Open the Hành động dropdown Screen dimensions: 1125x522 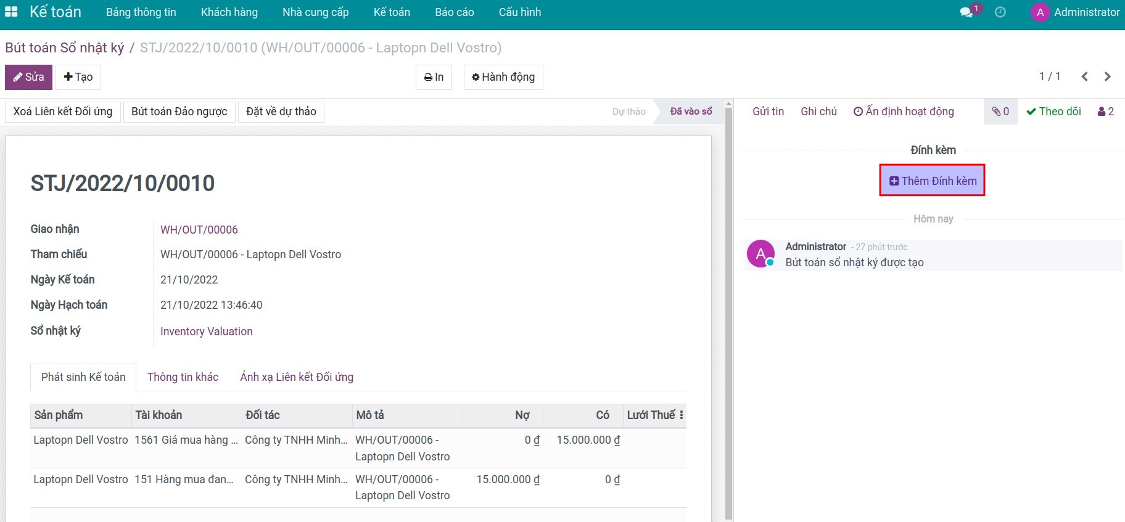coord(503,77)
